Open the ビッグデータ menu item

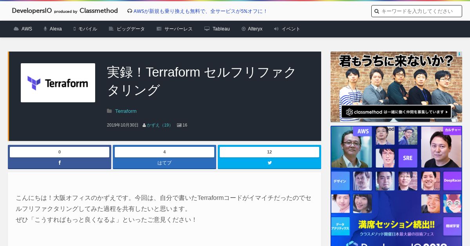[131, 29]
